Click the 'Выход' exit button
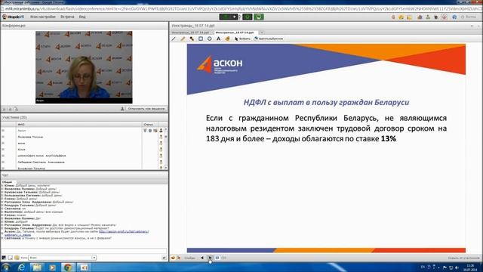This screenshot has width=483, height=272. tap(469, 17)
